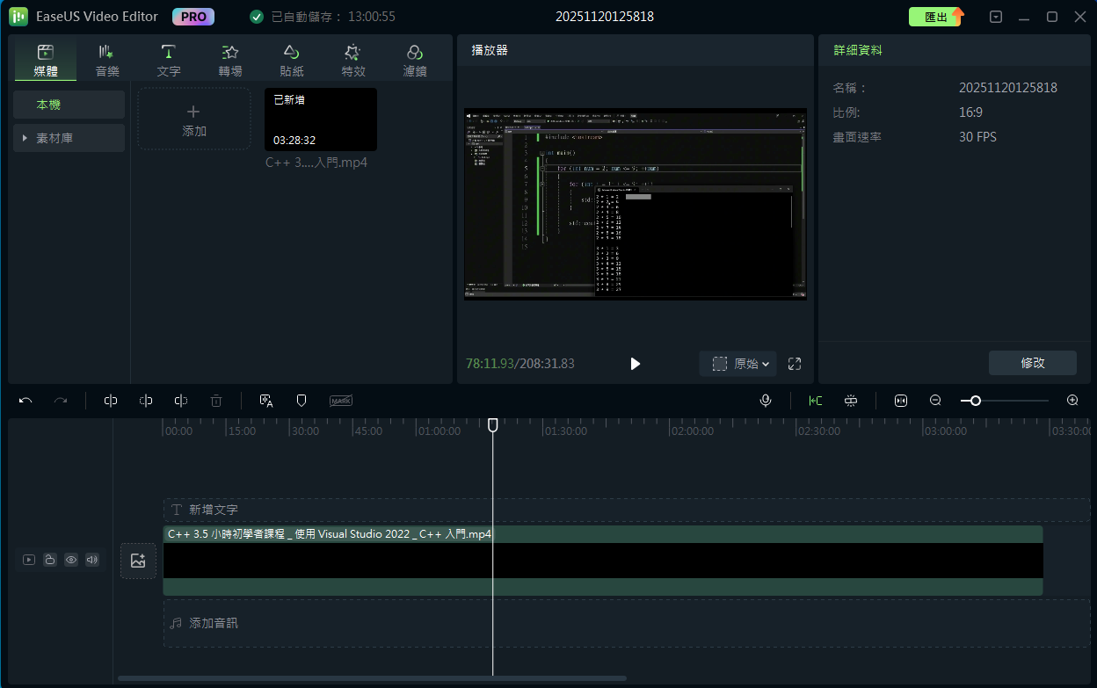Screen dimensions: 1097x688
Task: Switch to the 轉場 transitions tab
Action: 230,61
